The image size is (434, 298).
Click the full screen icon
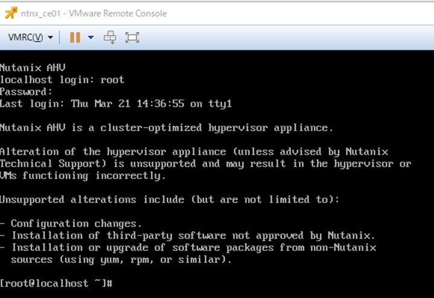[x=132, y=37]
